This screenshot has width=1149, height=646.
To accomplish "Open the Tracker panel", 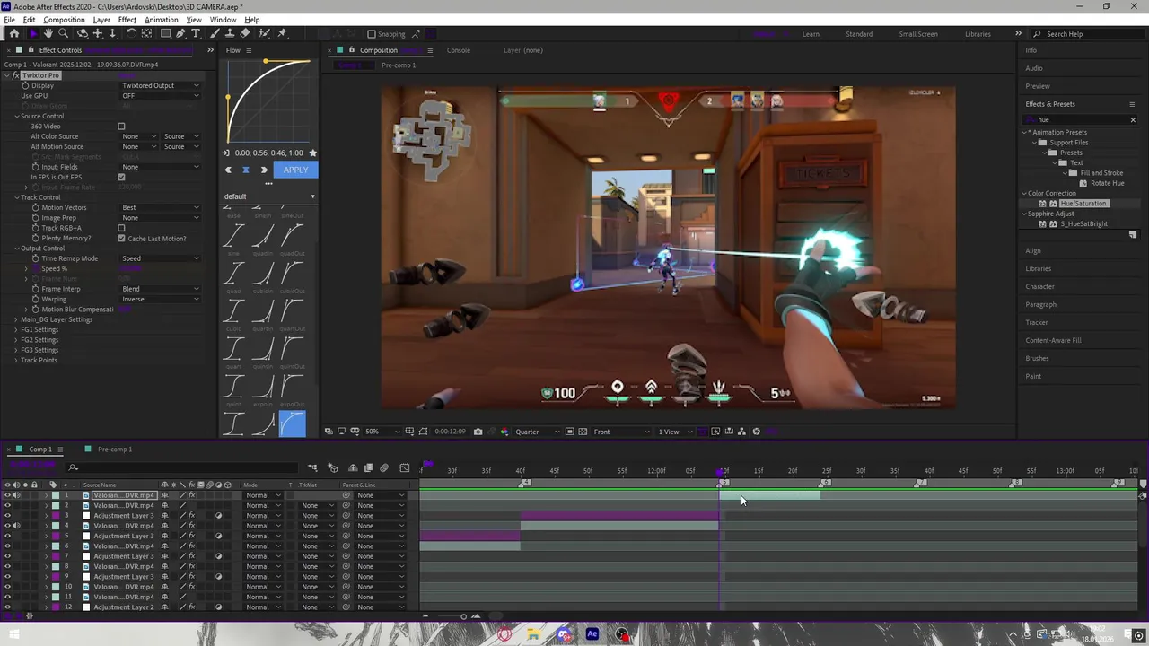I will [x=1037, y=322].
